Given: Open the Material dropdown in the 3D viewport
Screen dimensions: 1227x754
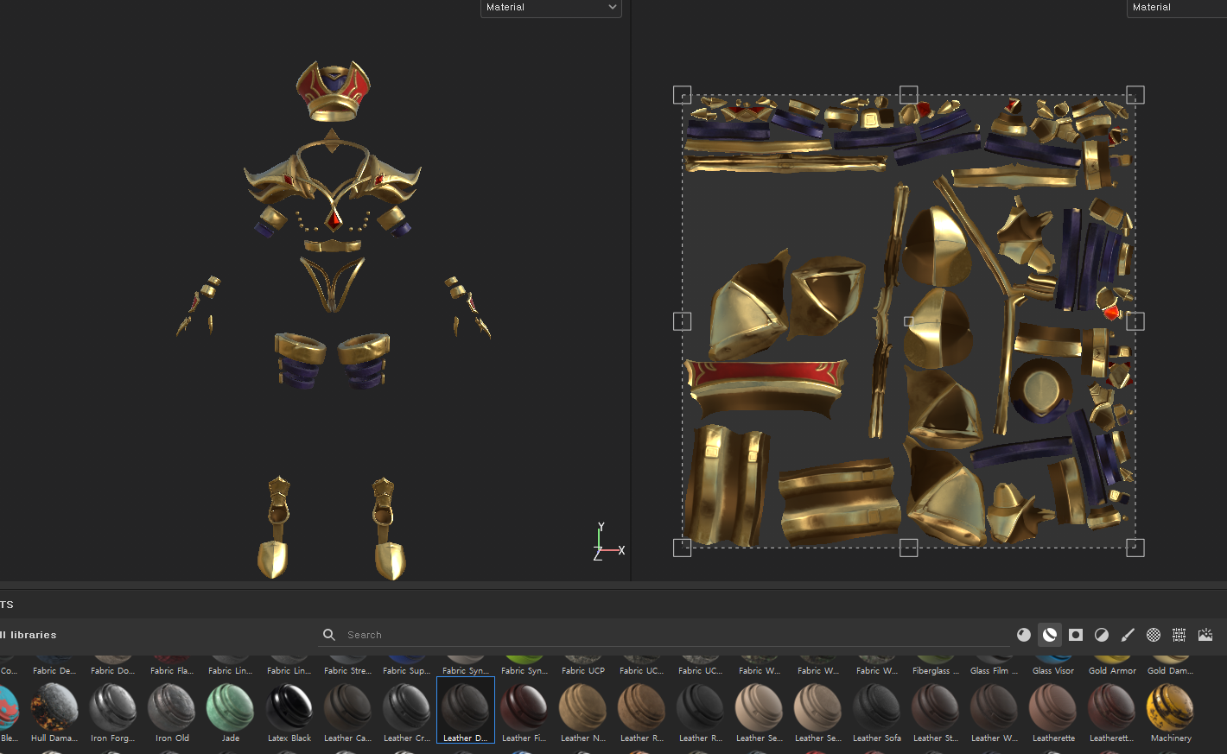Looking at the screenshot, I should pos(551,8).
